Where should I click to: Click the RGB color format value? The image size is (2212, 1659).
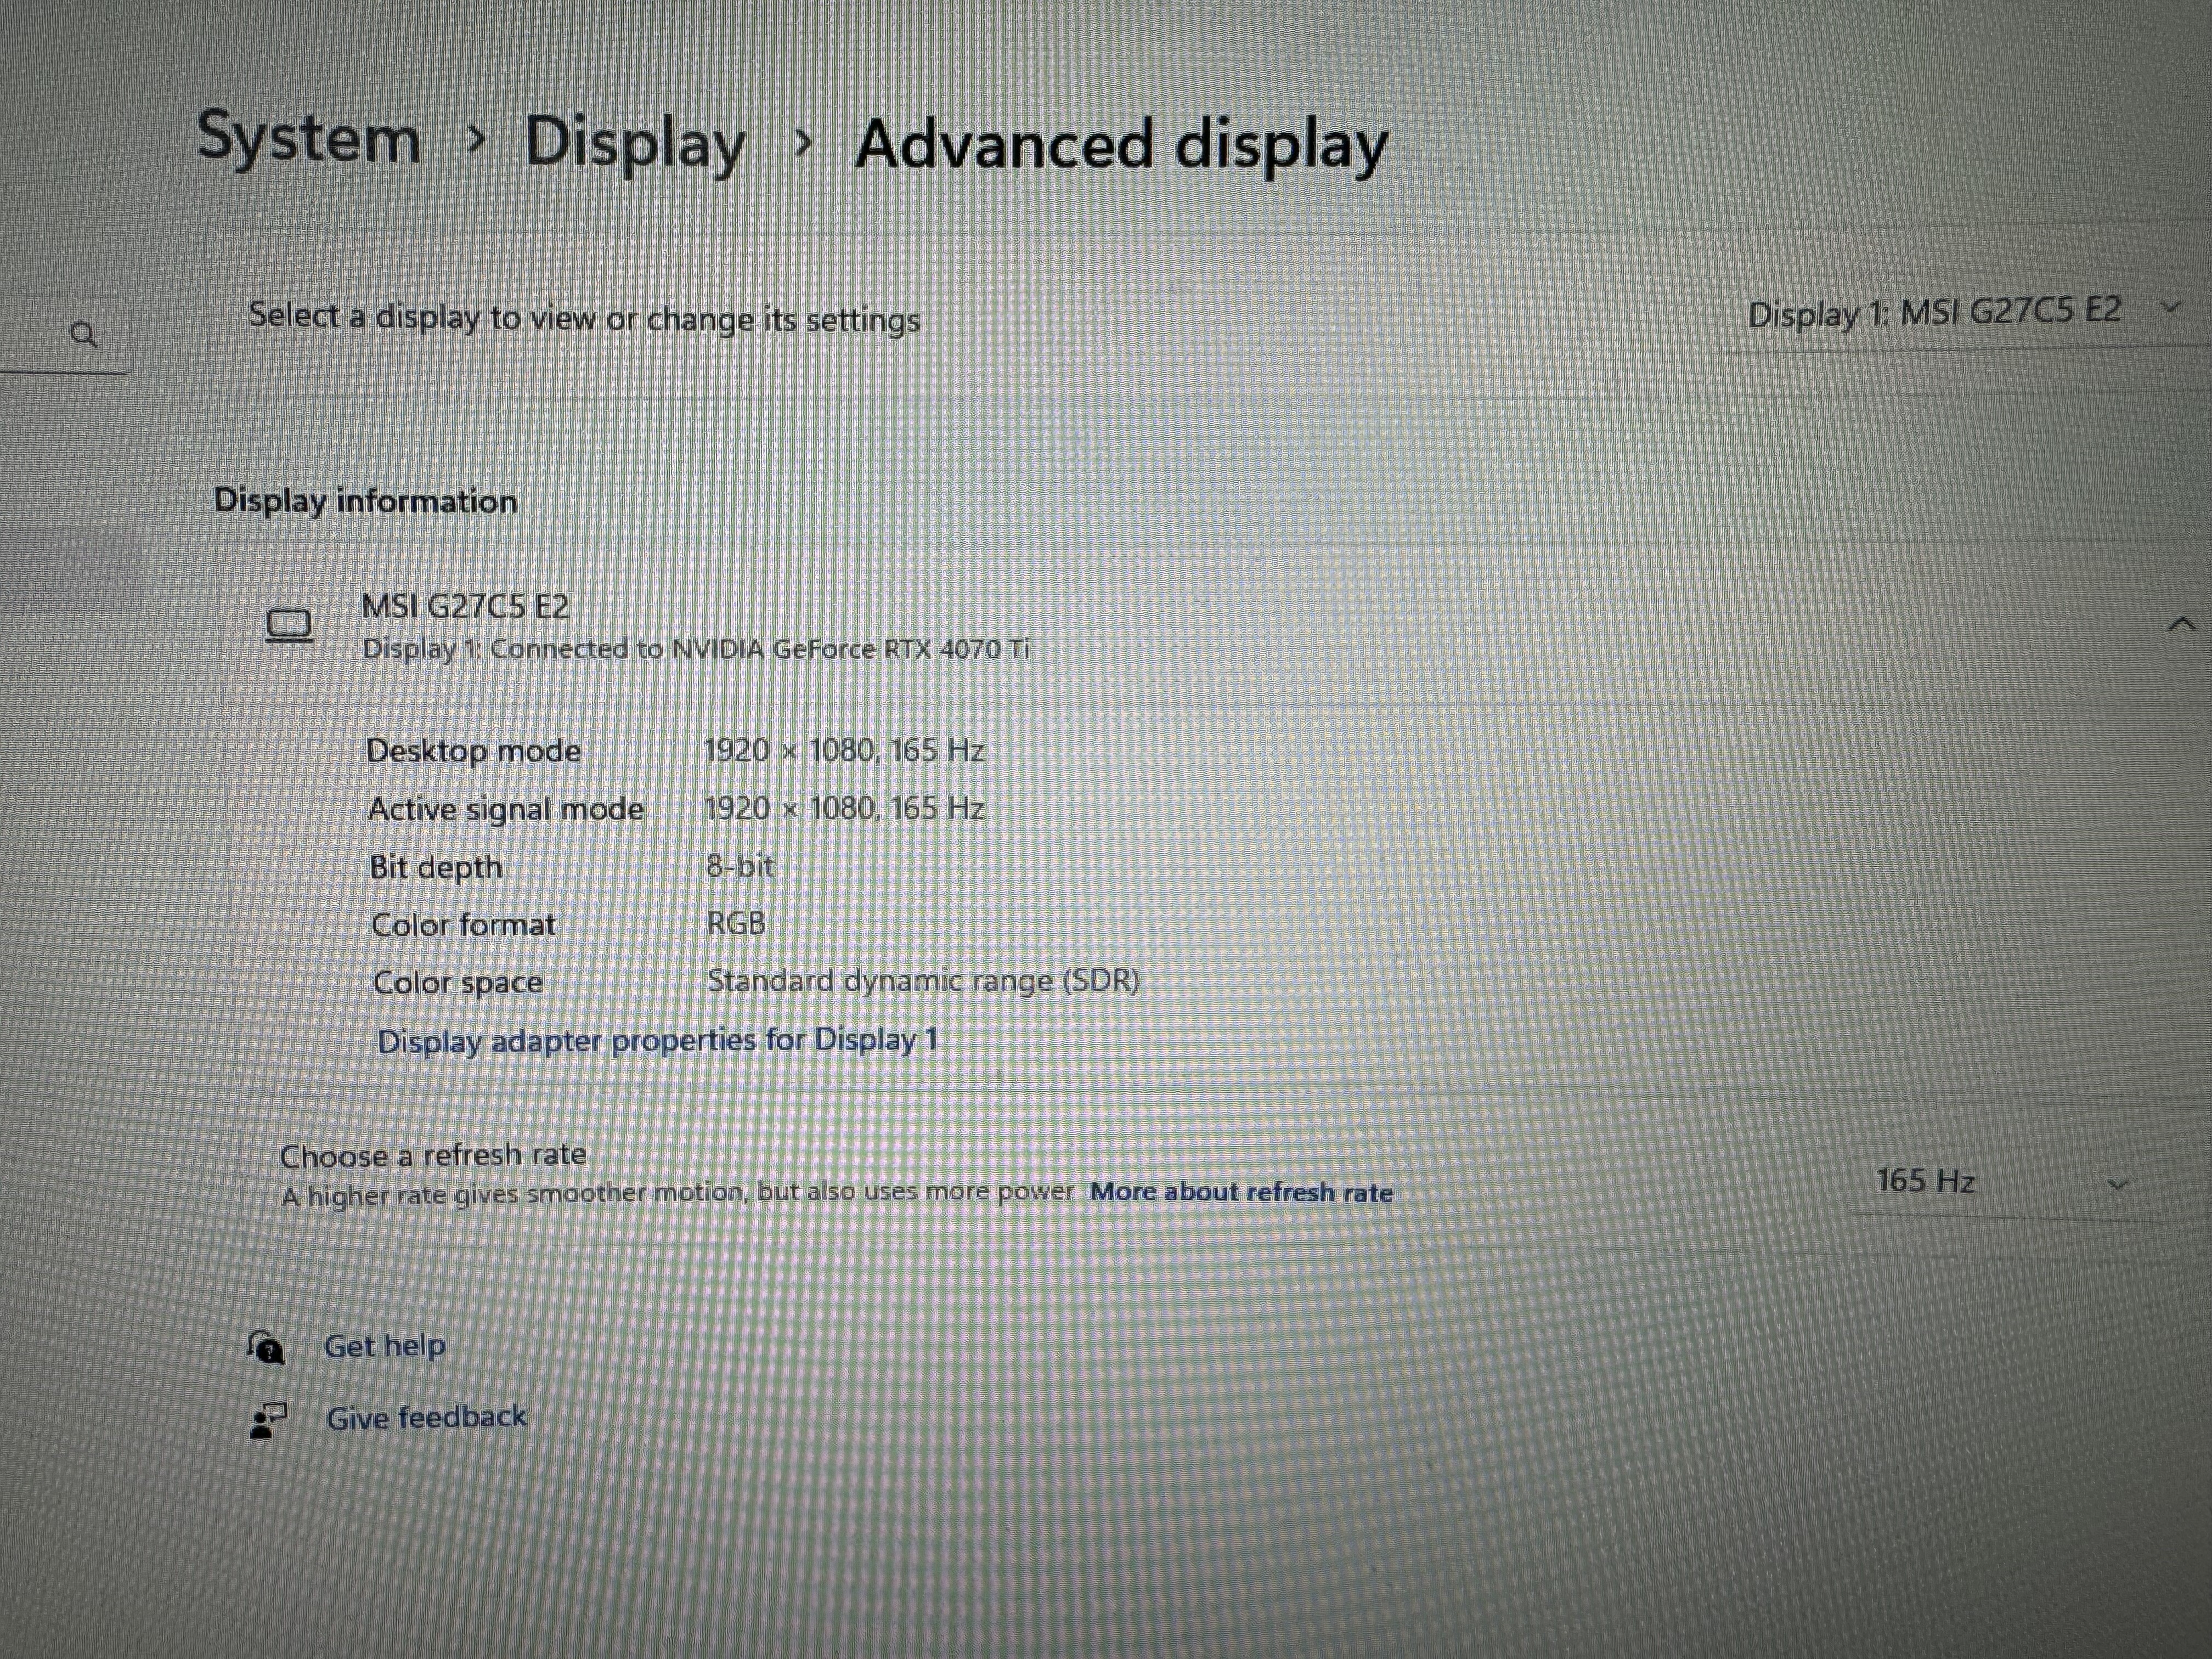pos(736,923)
